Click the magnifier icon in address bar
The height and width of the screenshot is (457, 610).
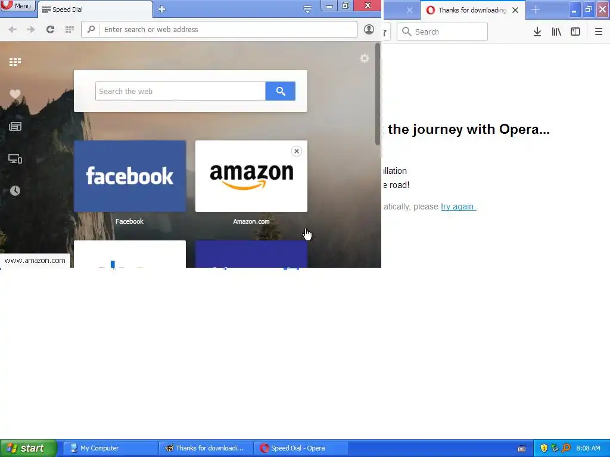point(91,30)
